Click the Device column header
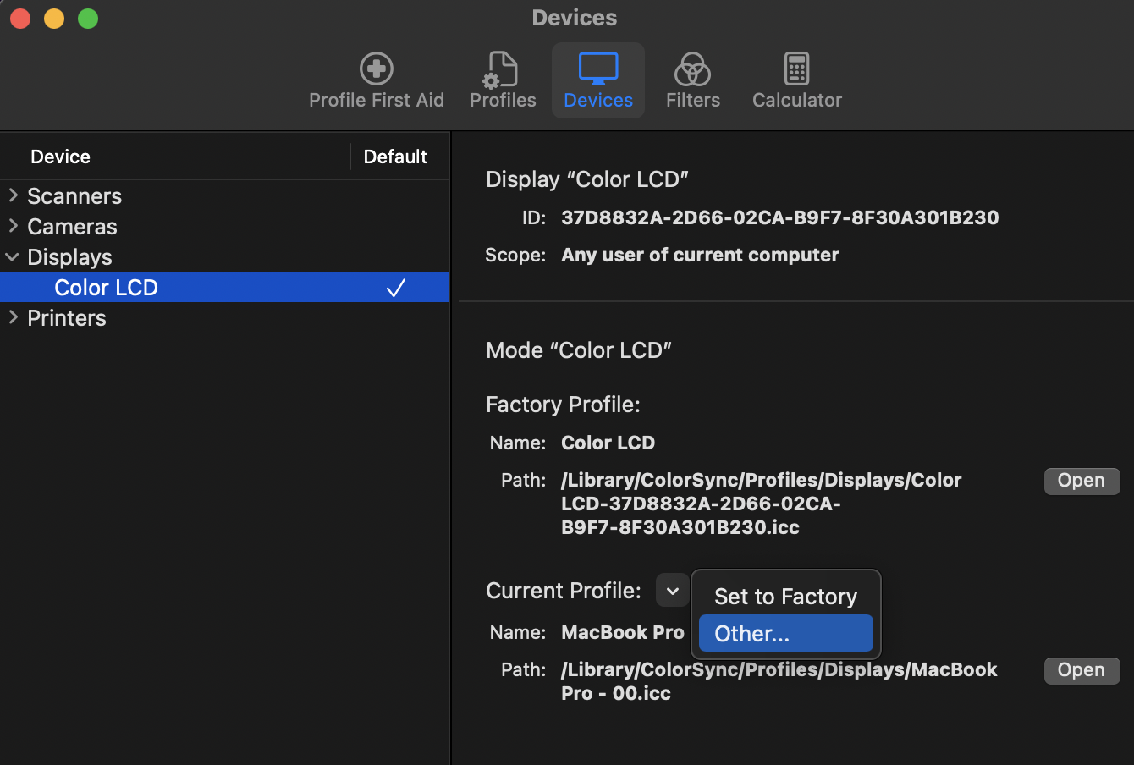This screenshot has height=765, width=1134. [x=61, y=157]
